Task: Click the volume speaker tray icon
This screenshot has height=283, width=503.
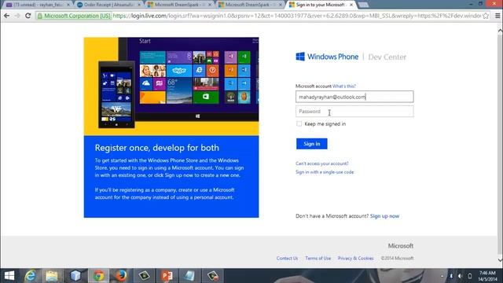Action: (x=460, y=276)
